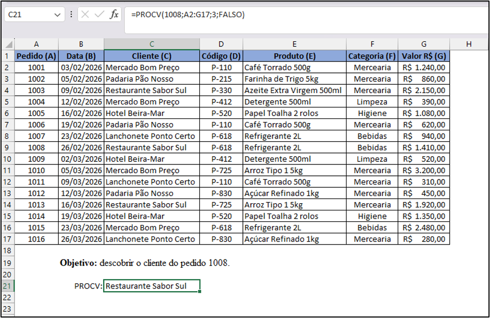Image resolution: width=490 pixels, height=318 pixels.
Task: Click 'Farinha de Trigo 5kg' cell
Action: pos(294,79)
